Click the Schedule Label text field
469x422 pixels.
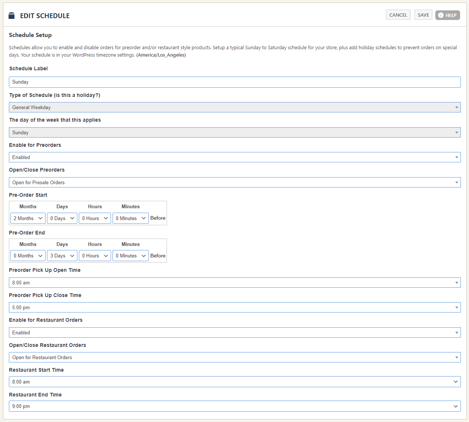[x=235, y=82]
